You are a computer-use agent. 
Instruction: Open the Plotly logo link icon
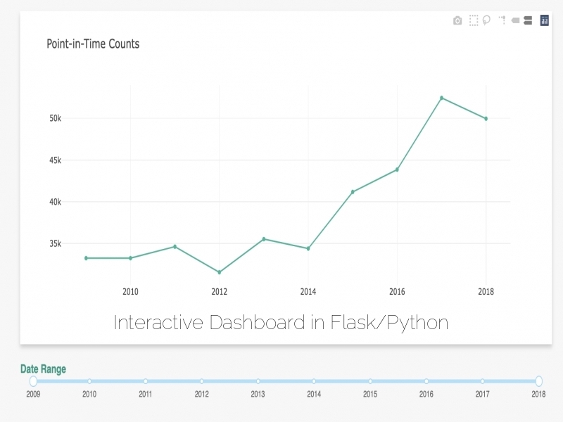[x=544, y=20]
